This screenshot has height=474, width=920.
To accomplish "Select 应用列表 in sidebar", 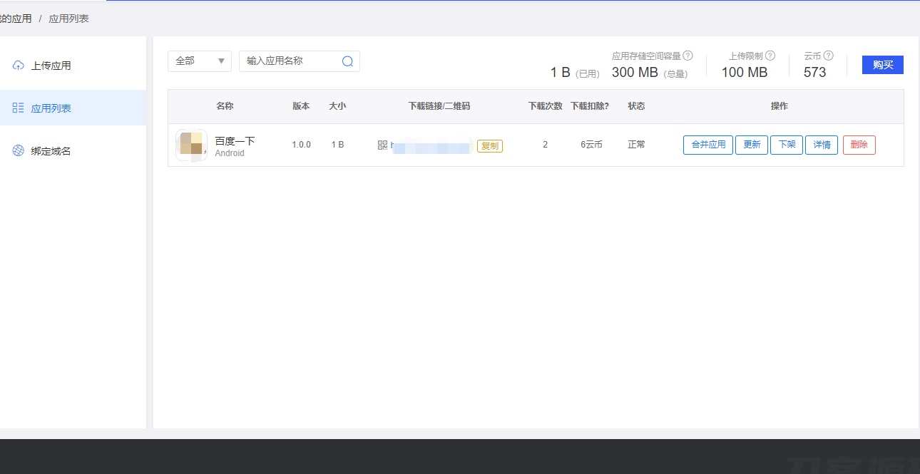I will (x=73, y=108).
